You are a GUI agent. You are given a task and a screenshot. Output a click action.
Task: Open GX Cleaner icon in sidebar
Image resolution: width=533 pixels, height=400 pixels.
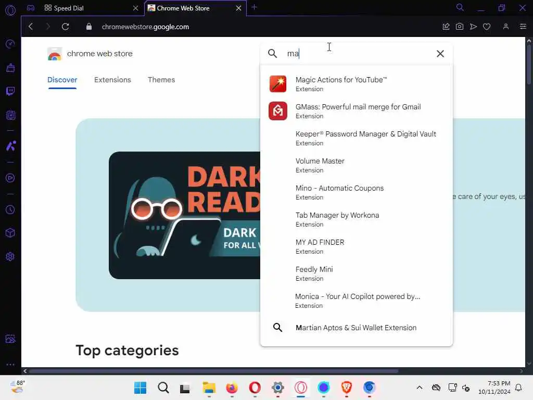(10, 68)
